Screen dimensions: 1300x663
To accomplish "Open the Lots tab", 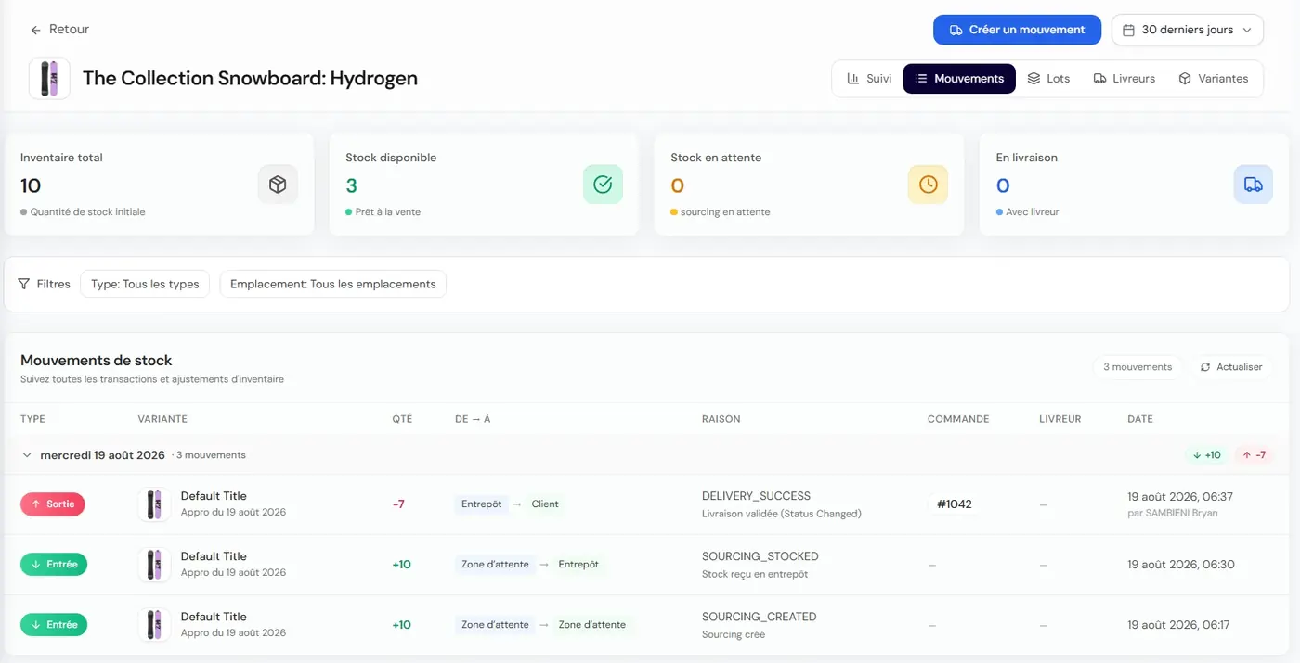I will [x=1048, y=79].
